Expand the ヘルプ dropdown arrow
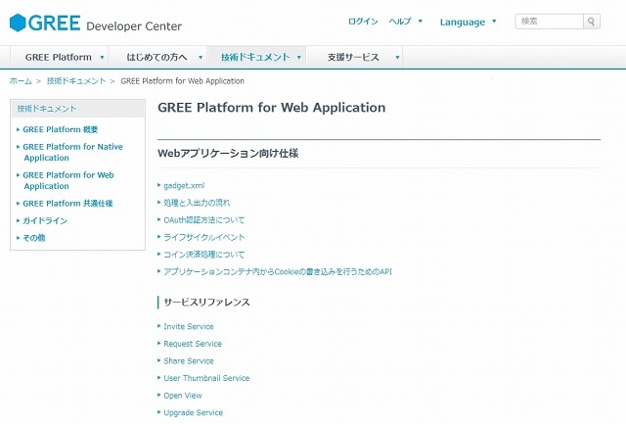 coord(420,22)
